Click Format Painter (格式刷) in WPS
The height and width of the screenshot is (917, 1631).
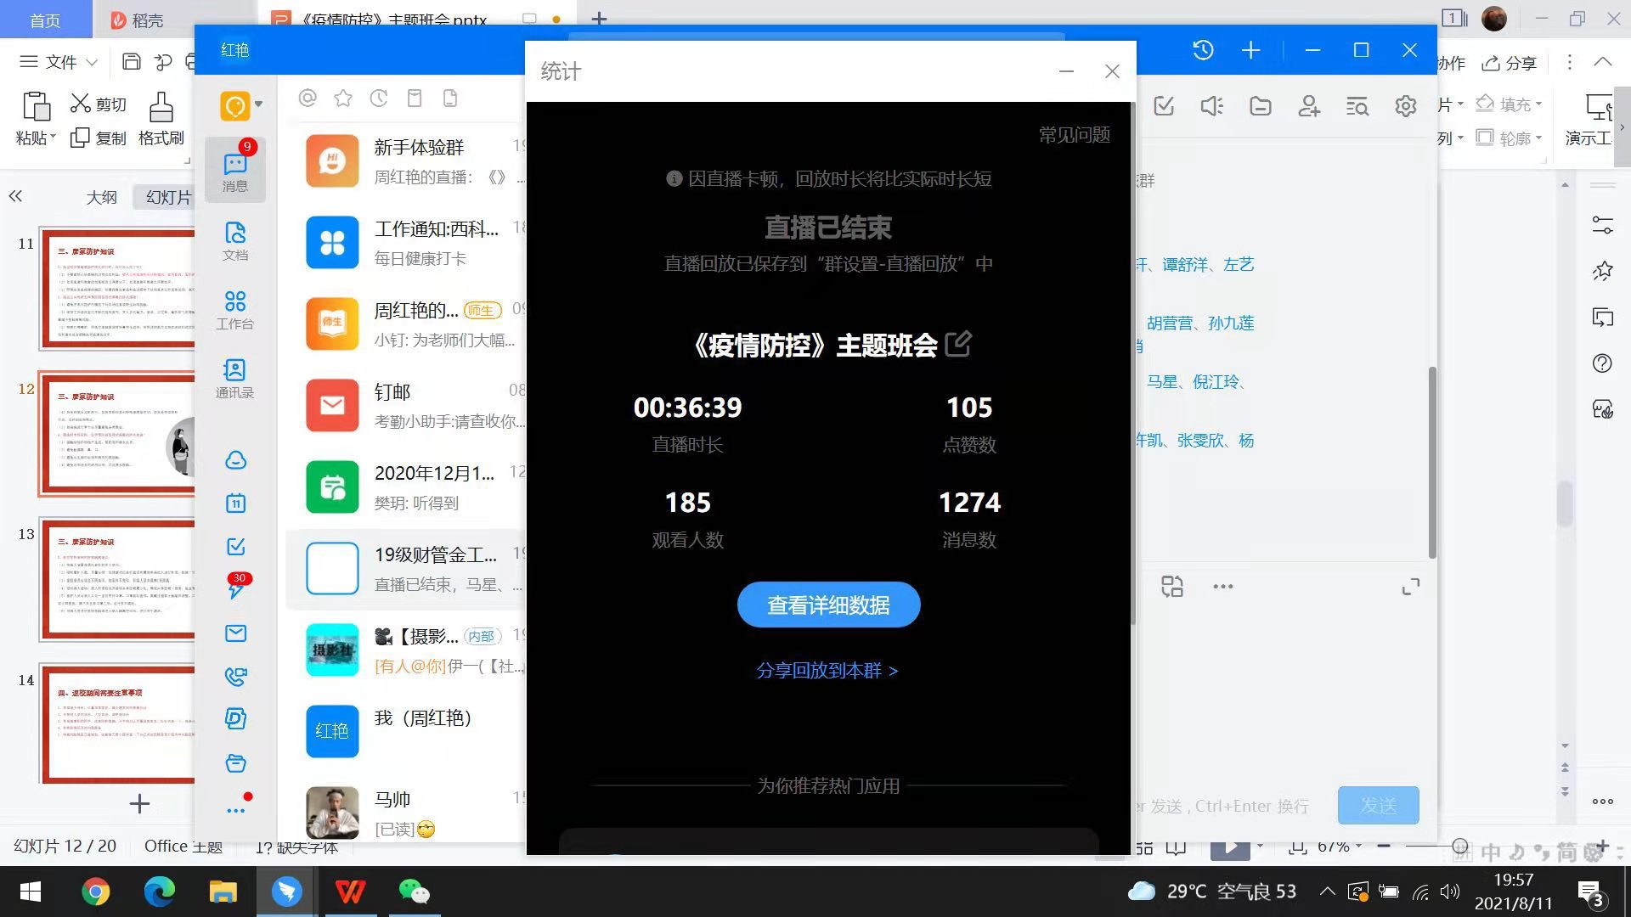coord(161,119)
